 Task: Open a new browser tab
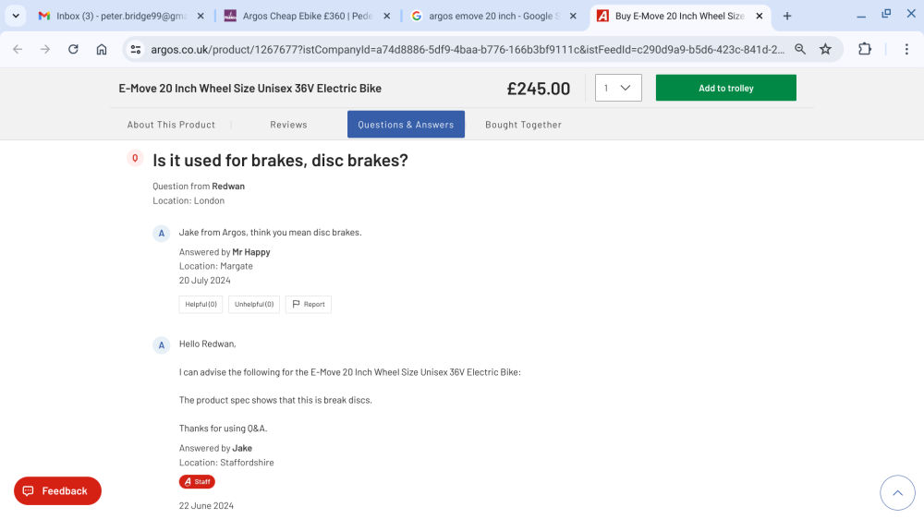(787, 16)
